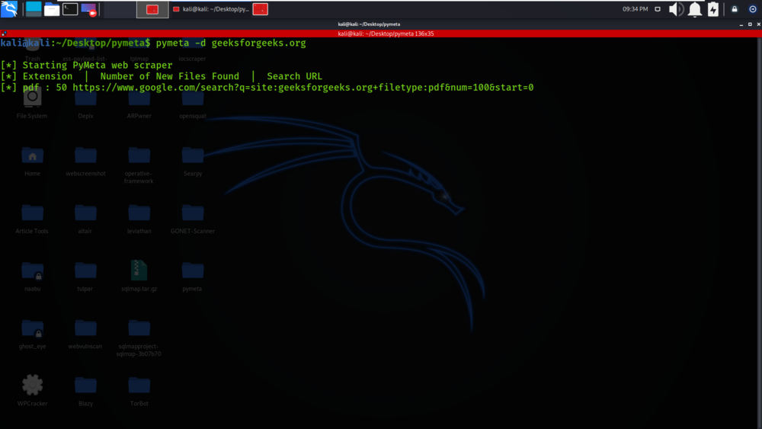The width and height of the screenshot is (762, 429).
Task: Select the locked naabu folder on desktop
Action: [x=32, y=276]
